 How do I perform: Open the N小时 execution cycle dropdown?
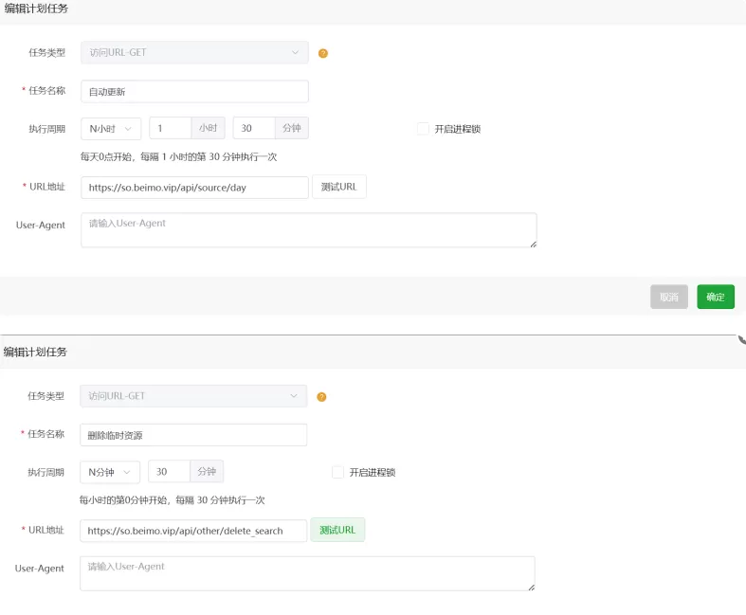pos(111,129)
